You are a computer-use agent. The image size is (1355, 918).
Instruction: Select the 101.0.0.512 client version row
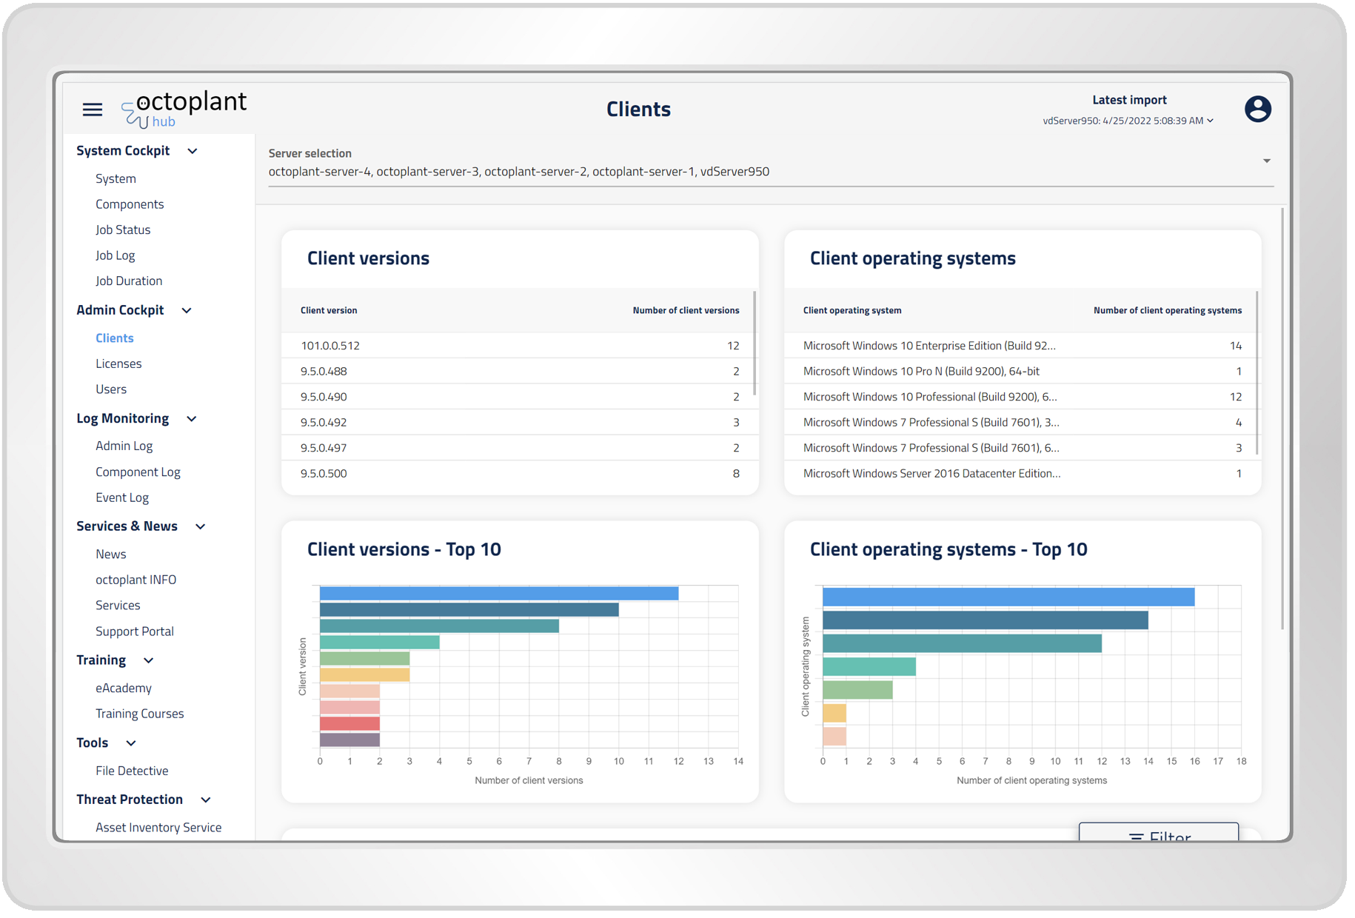518,346
